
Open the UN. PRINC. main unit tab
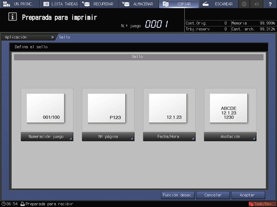tap(19, 4)
